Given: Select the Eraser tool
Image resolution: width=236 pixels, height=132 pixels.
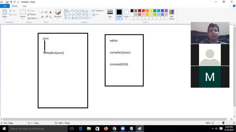Looking at the screenshot, I should point(42,17).
